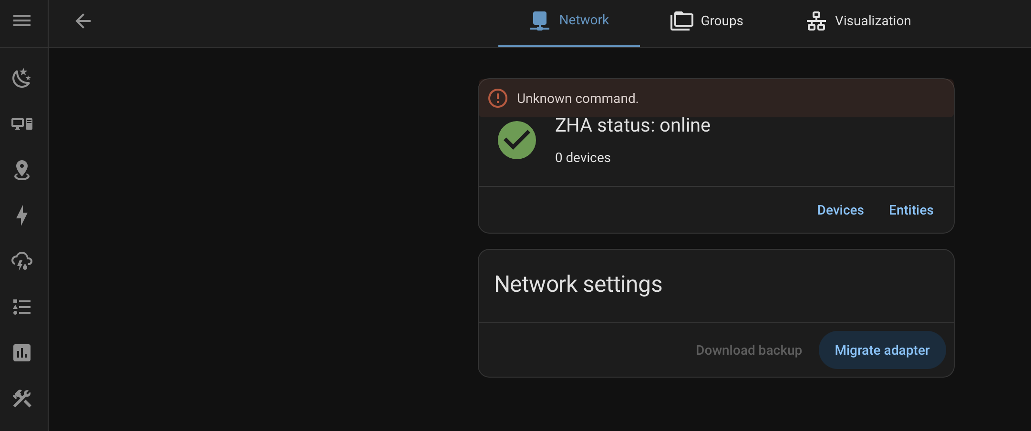Switch to the Groups tab
The height and width of the screenshot is (431, 1031).
tap(707, 21)
